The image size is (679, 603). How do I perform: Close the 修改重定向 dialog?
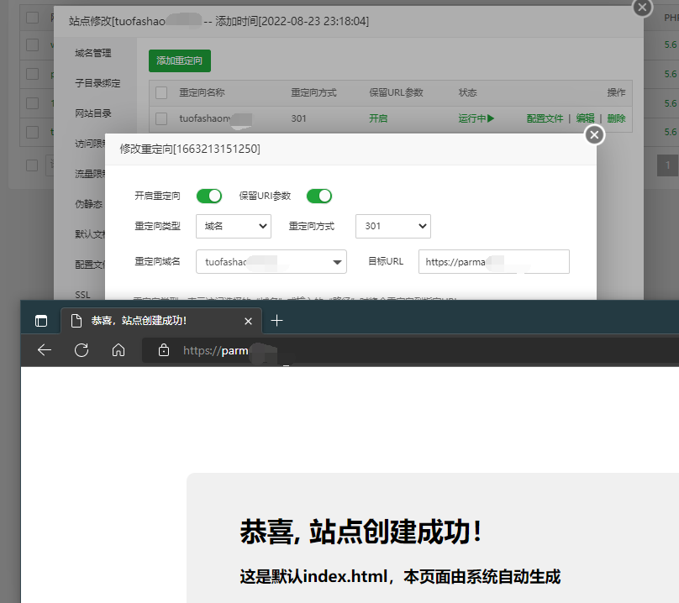pos(595,135)
